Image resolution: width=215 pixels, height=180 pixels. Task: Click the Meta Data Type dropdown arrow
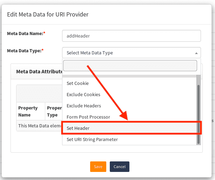(196, 53)
